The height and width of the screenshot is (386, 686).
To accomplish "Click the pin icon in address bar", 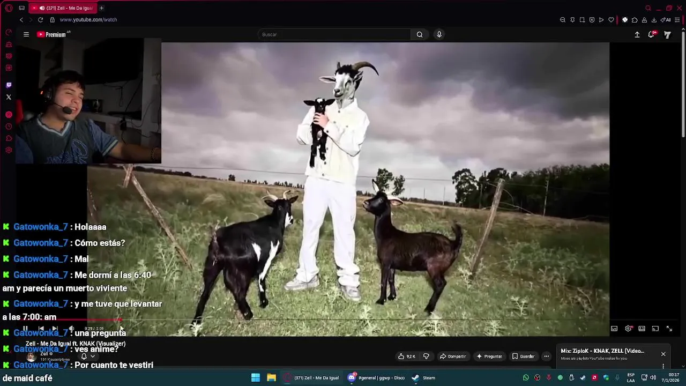I will [x=572, y=20].
